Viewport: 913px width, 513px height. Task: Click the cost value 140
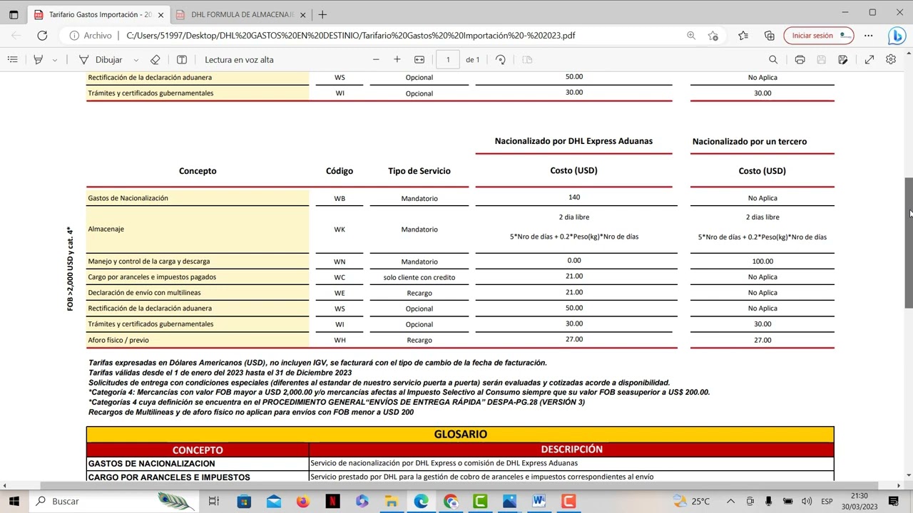pos(574,197)
